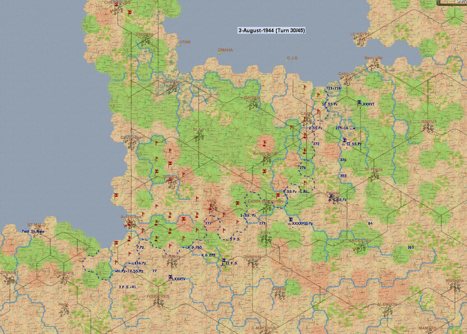Select the LXXXVI corps HQ flag marker

(360, 103)
